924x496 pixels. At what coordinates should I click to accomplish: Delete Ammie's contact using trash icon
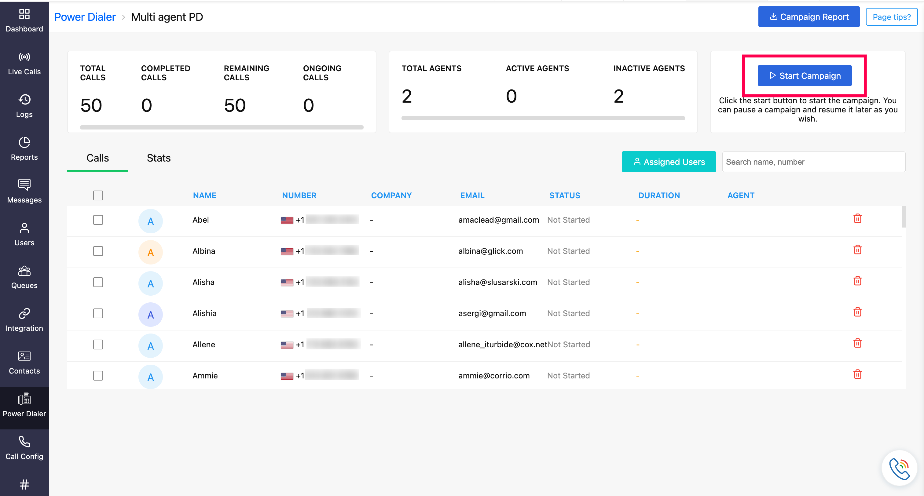(857, 374)
